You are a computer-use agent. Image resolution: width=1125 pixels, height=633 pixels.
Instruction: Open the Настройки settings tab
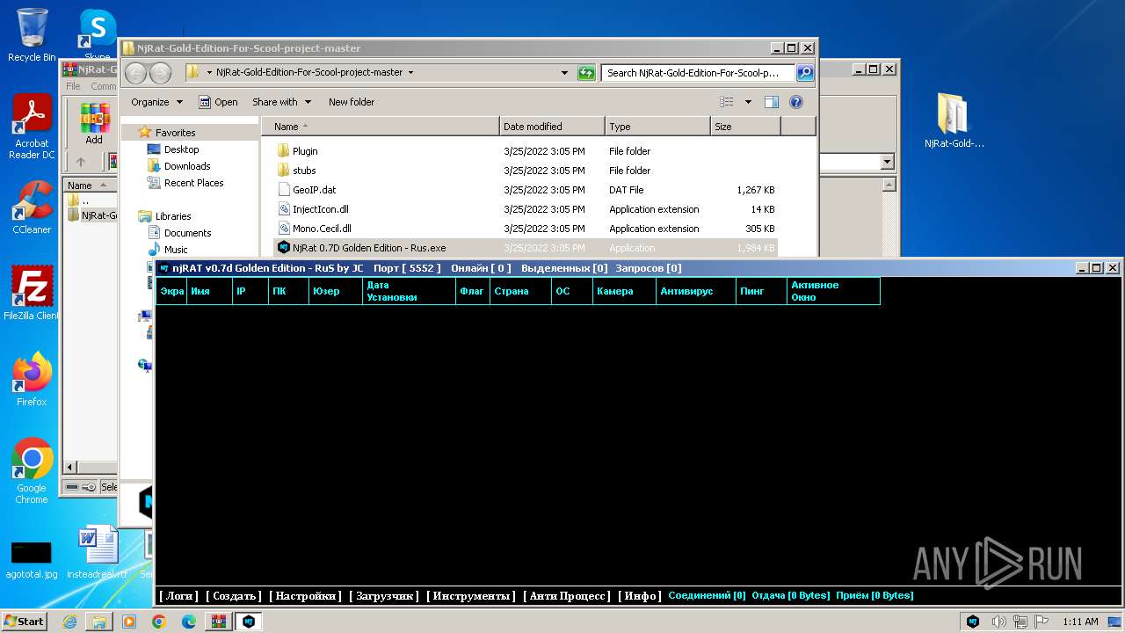coord(305,596)
